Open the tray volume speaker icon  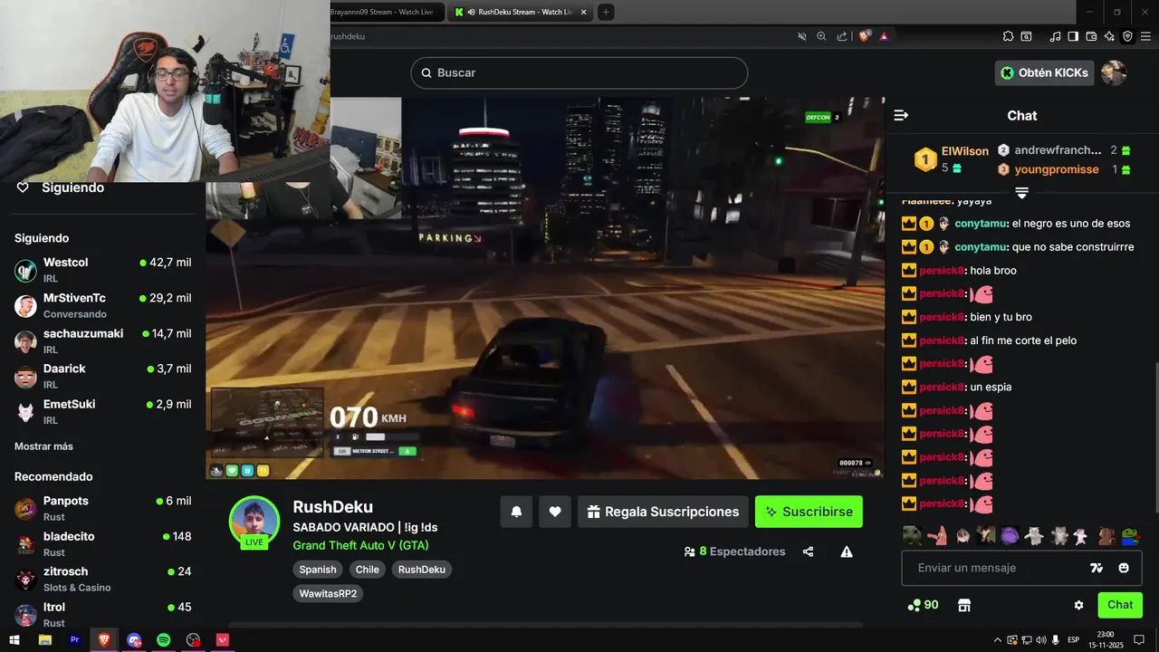click(x=1040, y=640)
